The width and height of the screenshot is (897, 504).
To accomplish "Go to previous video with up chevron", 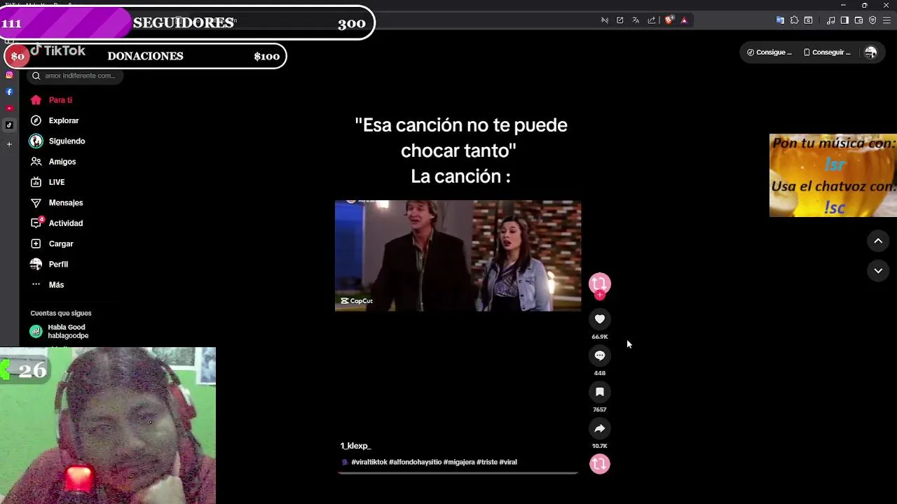I will pyautogui.click(x=878, y=241).
